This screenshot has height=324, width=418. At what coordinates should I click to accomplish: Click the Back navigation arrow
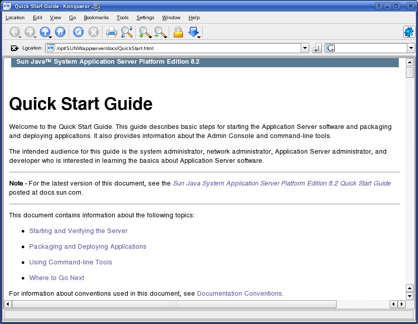pos(15,32)
